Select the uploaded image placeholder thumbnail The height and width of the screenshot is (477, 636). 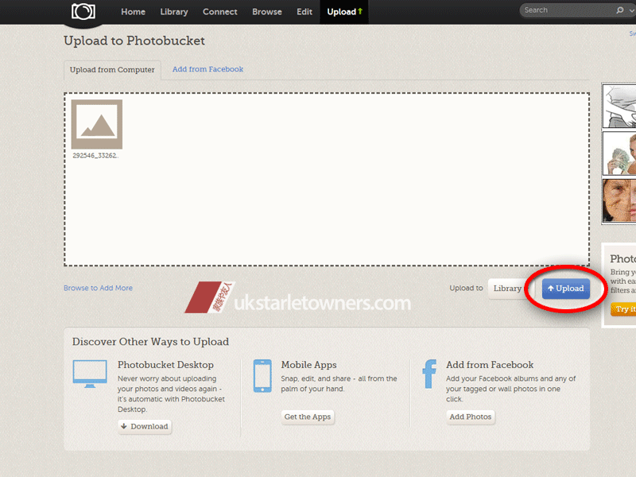pyautogui.click(x=96, y=124)
